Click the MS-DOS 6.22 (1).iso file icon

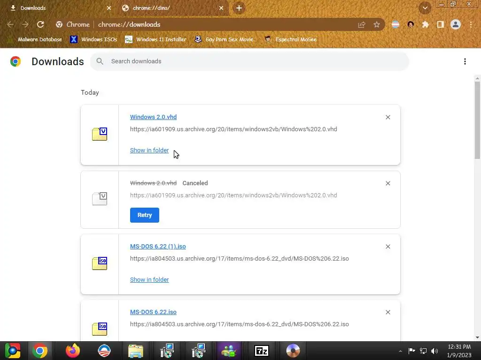coord(100,263)
